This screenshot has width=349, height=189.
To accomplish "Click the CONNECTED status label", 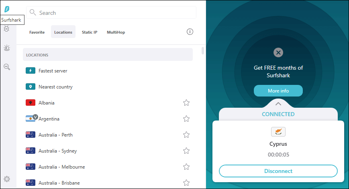I will point(278,114).
